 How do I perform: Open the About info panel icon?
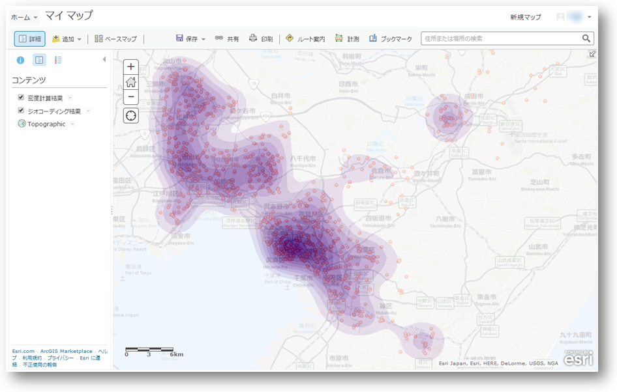[x=20, y=60]
